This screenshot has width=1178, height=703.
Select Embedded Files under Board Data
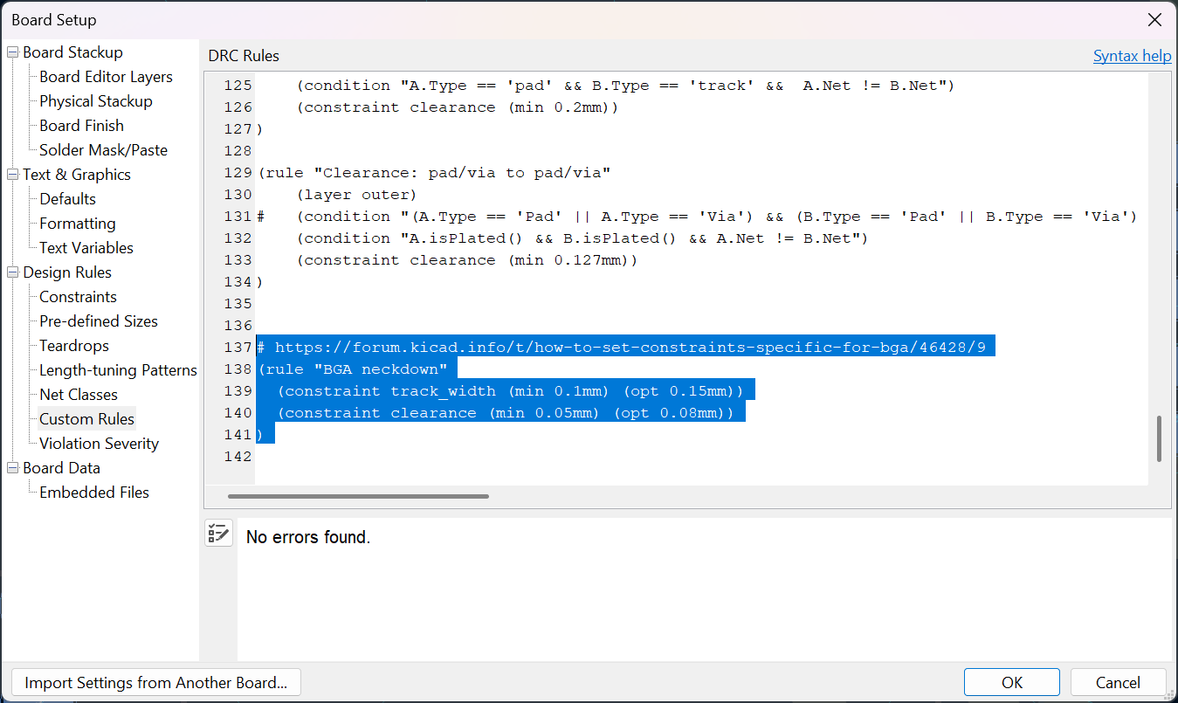pos(93,493)
